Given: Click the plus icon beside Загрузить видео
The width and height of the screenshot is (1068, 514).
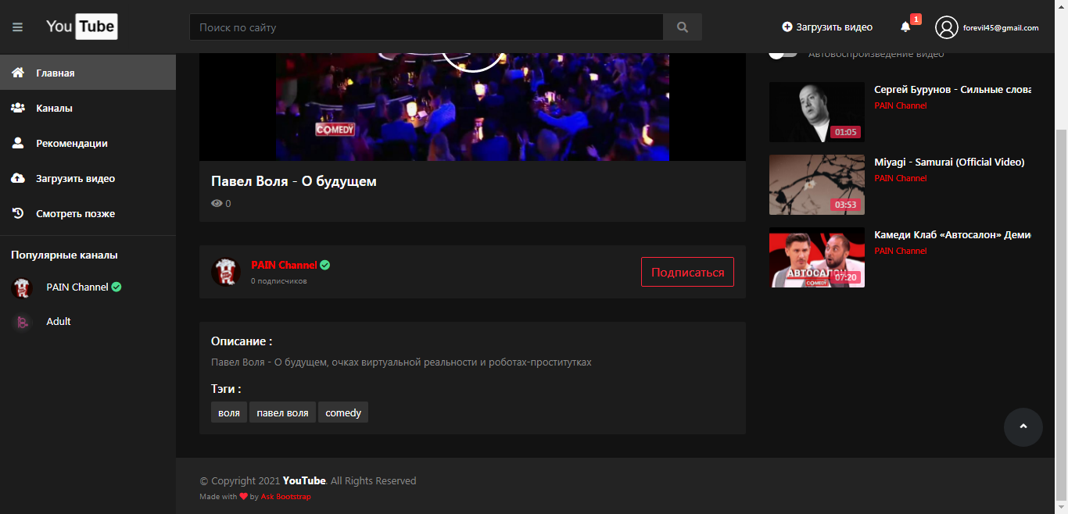Looking at the screenshot, I should [787, 27].
